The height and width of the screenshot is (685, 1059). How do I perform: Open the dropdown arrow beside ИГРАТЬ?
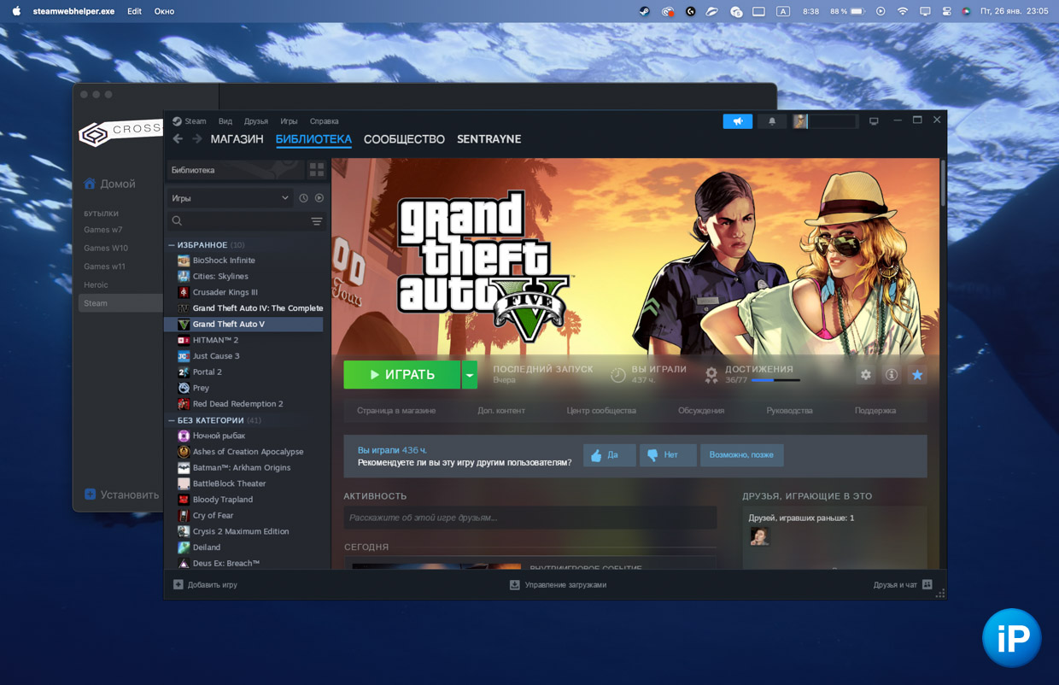click(x=470, y=375)
